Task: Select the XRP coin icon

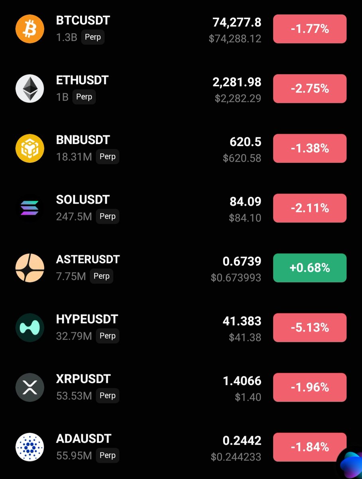Action: [x=29, y=387]
